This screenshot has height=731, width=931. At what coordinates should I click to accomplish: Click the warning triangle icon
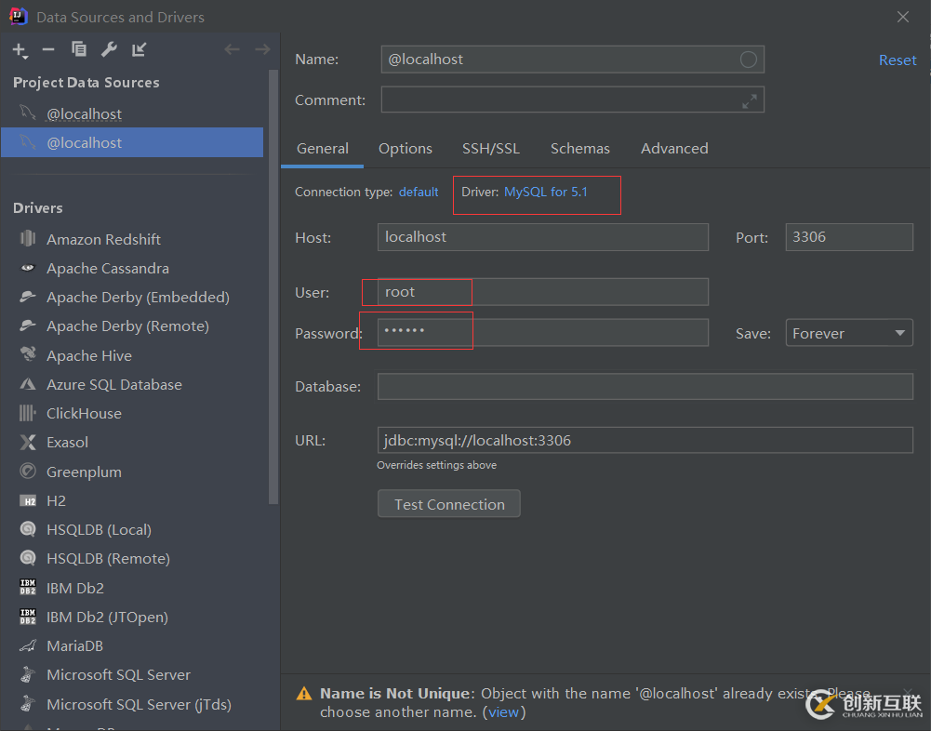(x=304, y=694)
